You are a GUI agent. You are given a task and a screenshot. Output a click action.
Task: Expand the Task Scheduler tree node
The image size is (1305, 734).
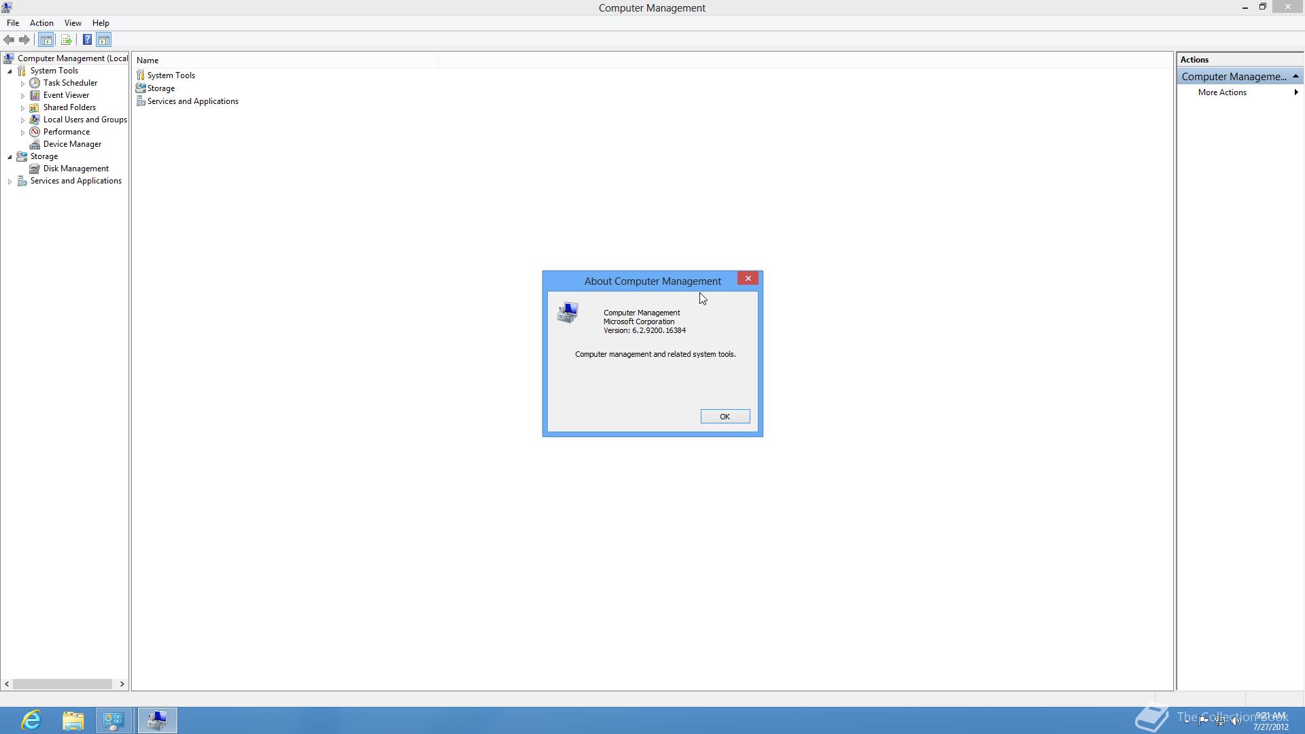point(22,84)
